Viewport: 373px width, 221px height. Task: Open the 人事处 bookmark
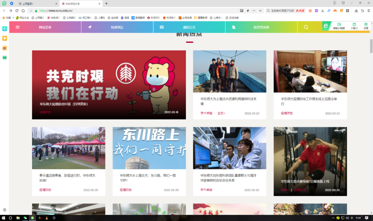coord(100,18)
